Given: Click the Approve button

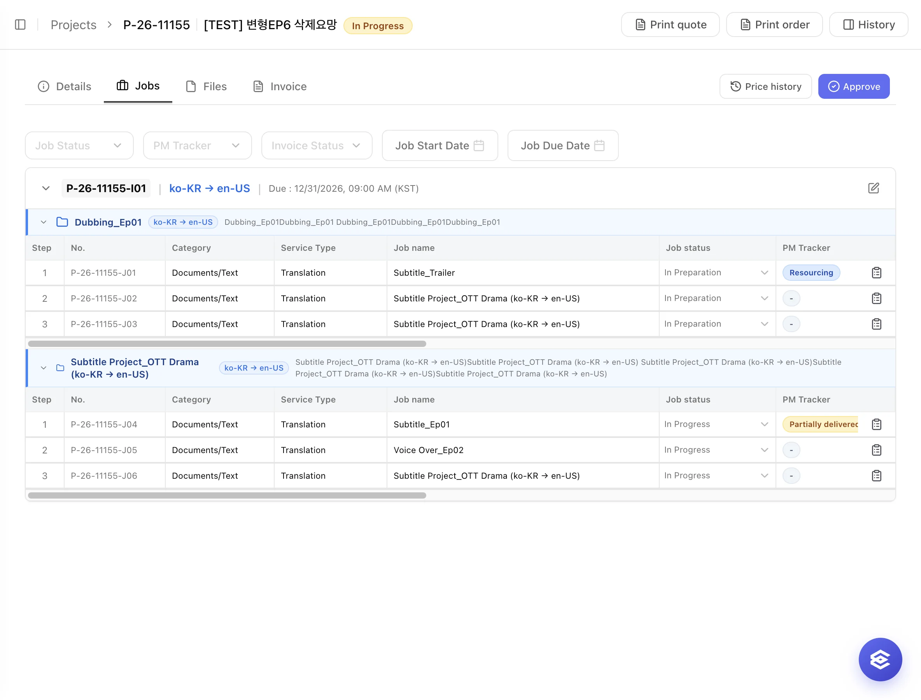Looking at the screenshot, I should click(x=853, y=86).
